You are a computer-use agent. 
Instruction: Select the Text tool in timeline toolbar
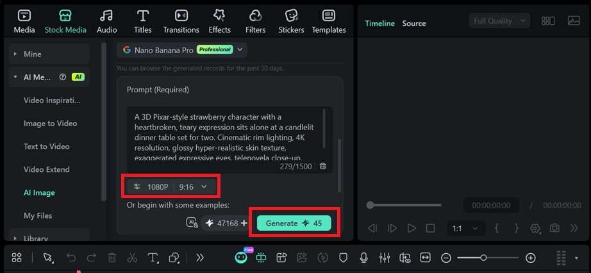click(153, 258)
